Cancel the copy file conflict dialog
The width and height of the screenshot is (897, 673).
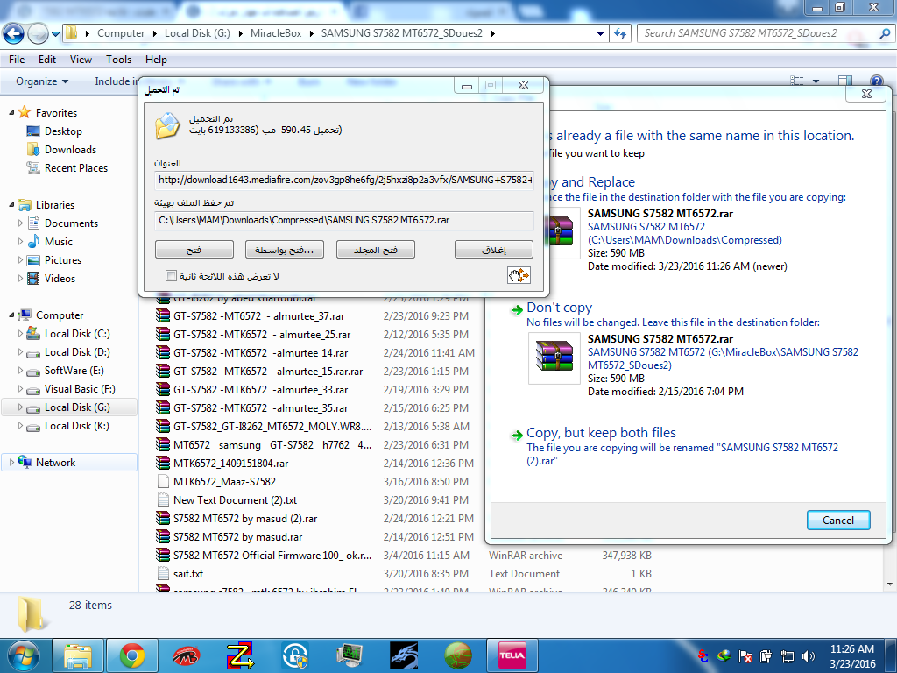click(x=838, y=520)
